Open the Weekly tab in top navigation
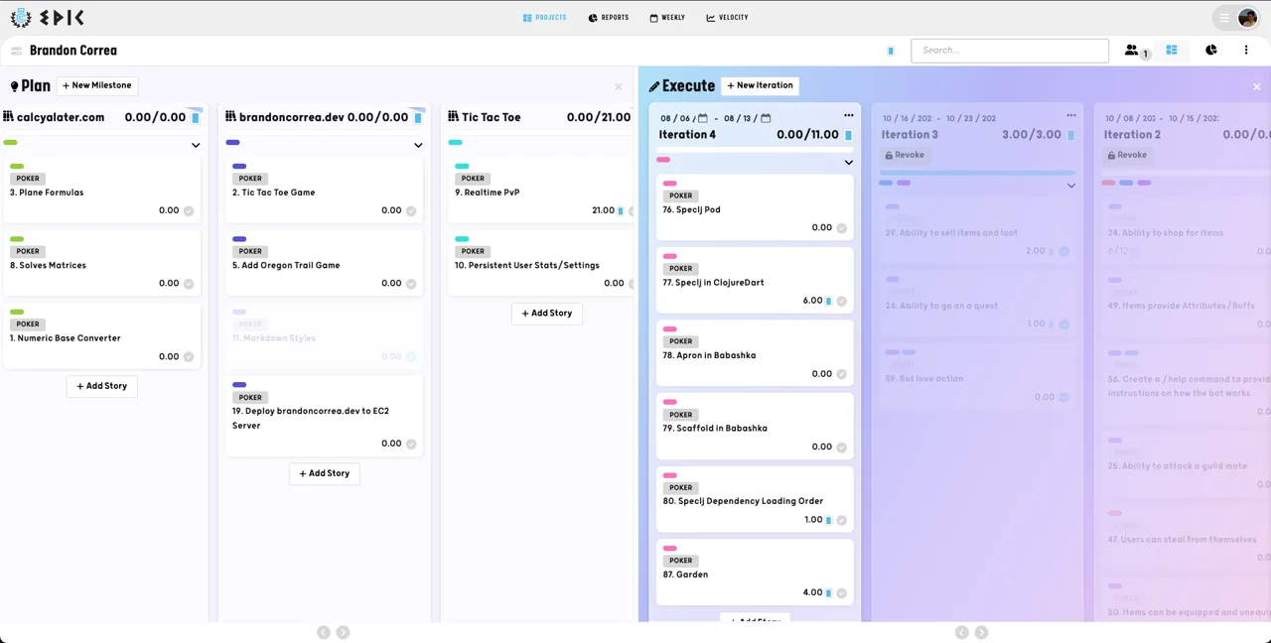1271x643 pixels. pos(667,18)
